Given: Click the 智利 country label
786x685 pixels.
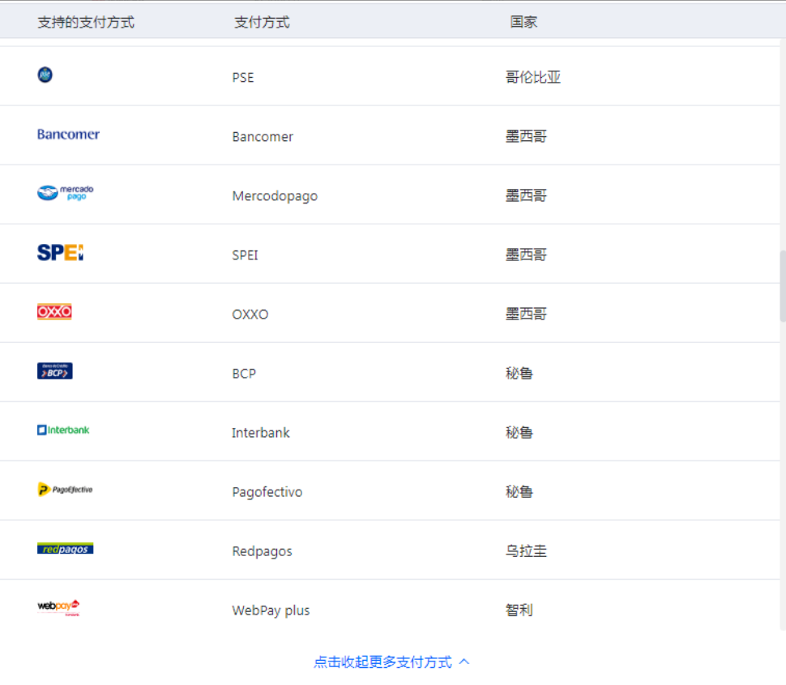Looking at the screenshot, I should [x=519, y=610].
